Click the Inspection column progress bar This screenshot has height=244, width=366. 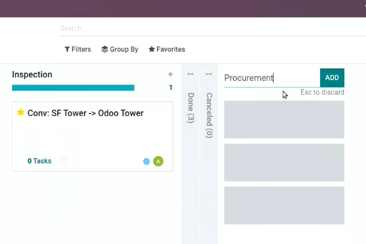[73, 88]
